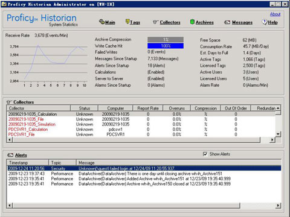Click the Alerts panel envelope icon
Viewport: 290px width, 217px height.
coord(10,155)
